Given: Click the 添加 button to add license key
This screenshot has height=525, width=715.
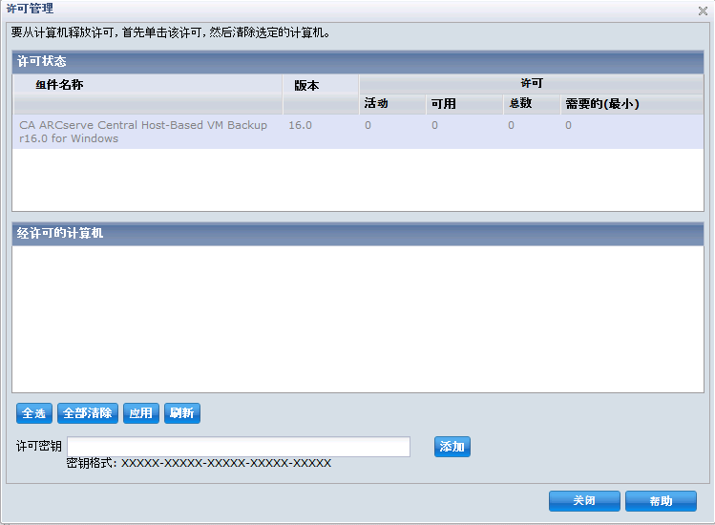Looking at the screenshot, I should (x=452, y=447).
